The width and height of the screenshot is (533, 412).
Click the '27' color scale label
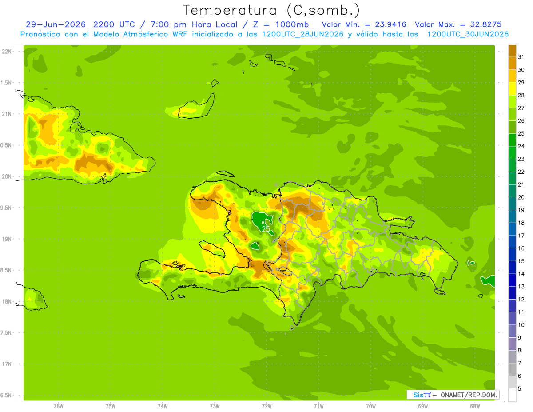pyautogui.click(x=521, y=108)
